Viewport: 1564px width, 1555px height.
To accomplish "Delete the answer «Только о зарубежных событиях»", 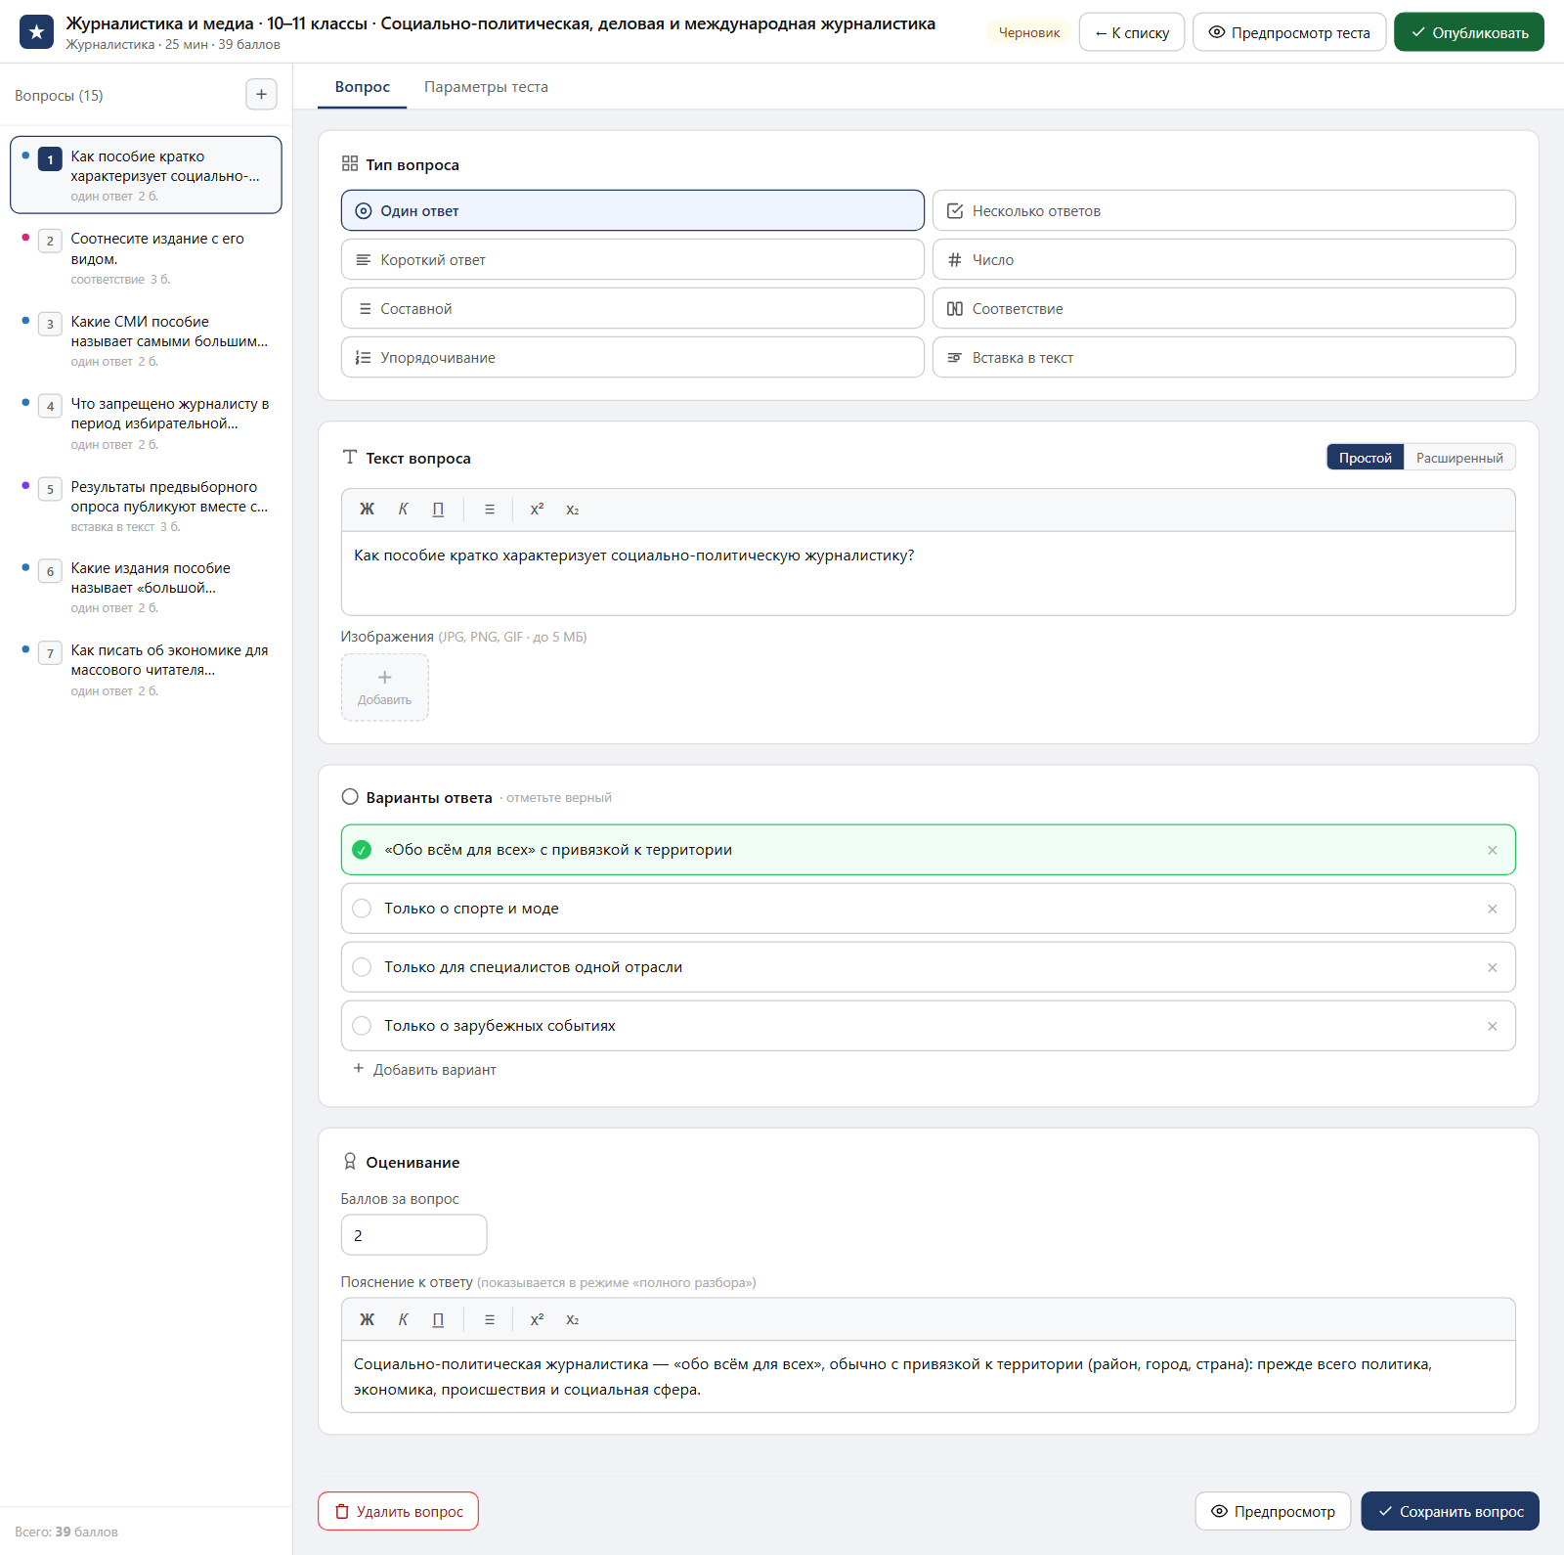I will [1492, 1026].
